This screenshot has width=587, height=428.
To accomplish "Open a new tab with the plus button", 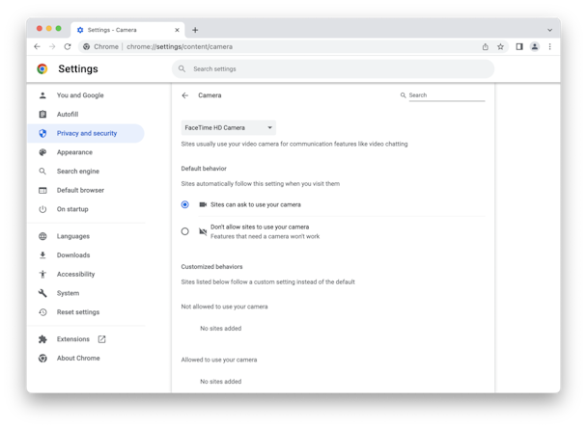I will pos(195,30).
